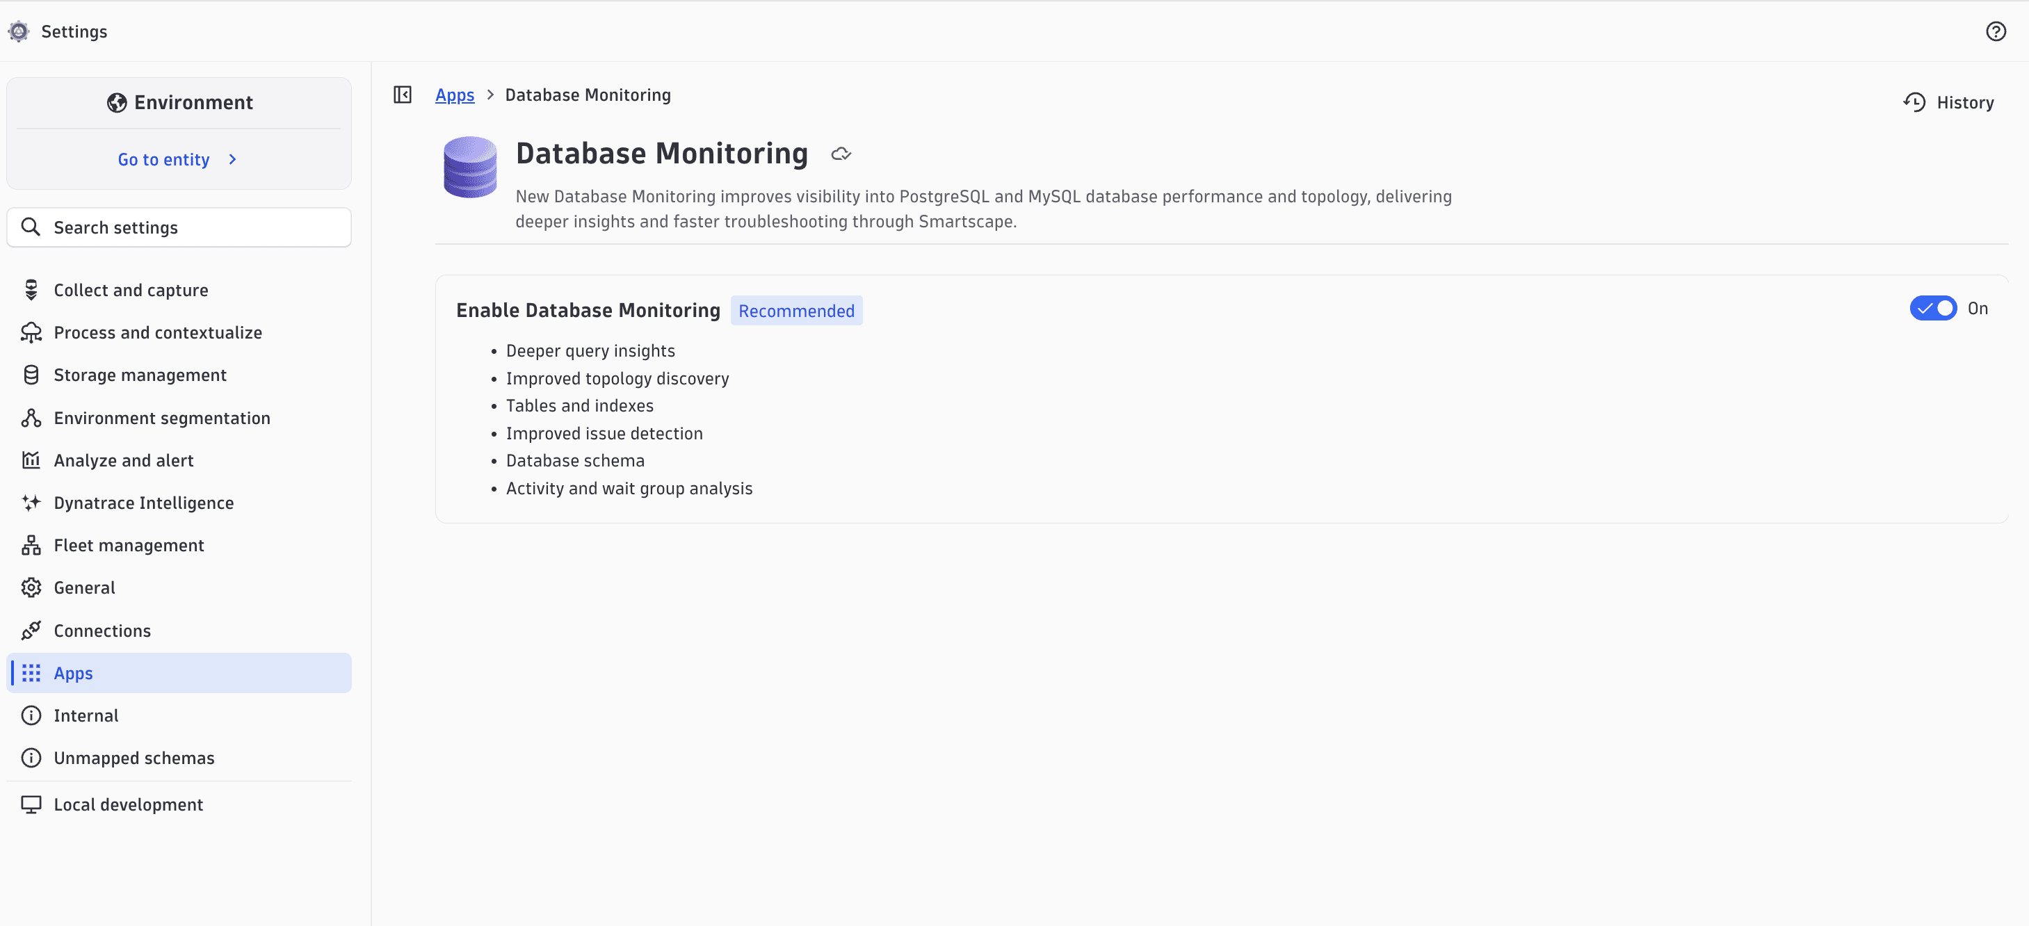Screen dimensions: 2029x926
Task: Open Dynatrace Intelligence settings
Action: pyautogui.click(x=179, y=503)
